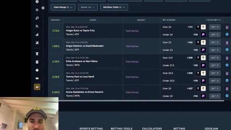Click Total Games market for Sabalenka vs Navarro
The image size is (231, 130).
pos(132,92)
